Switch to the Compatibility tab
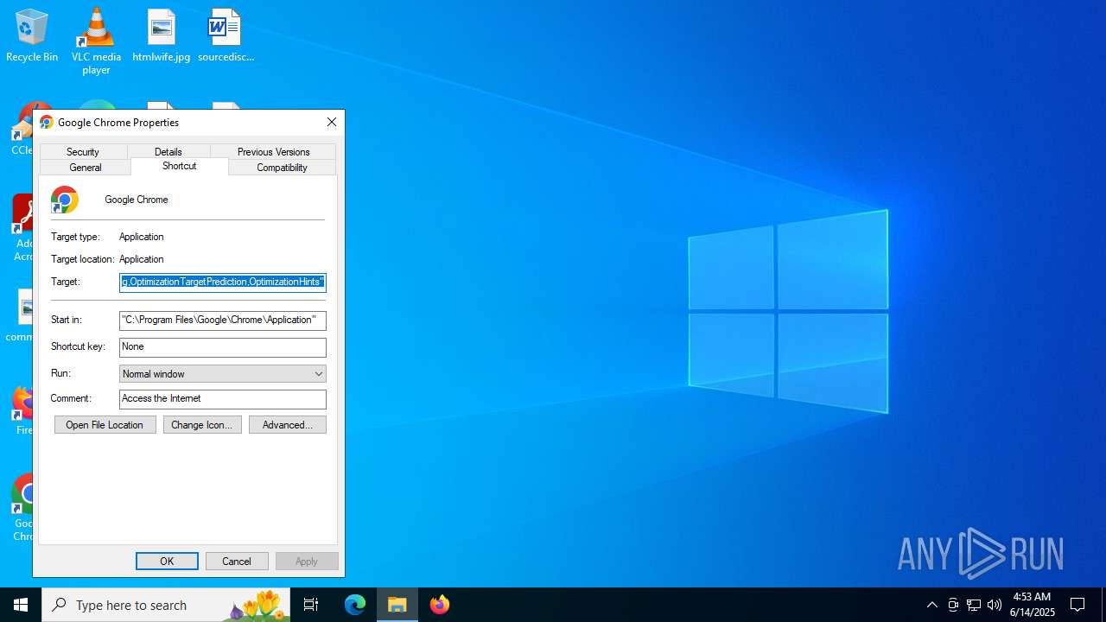This screenshot has height=622, width=1106. point(282,168)
